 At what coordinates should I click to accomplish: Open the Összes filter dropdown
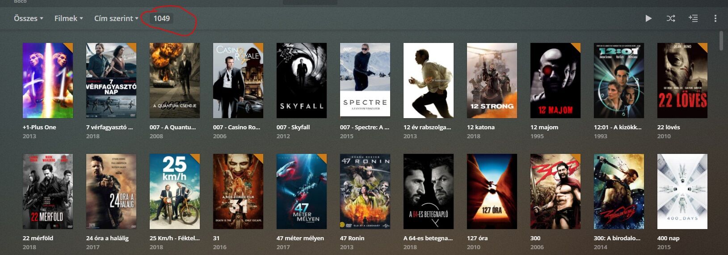[29, 18]
